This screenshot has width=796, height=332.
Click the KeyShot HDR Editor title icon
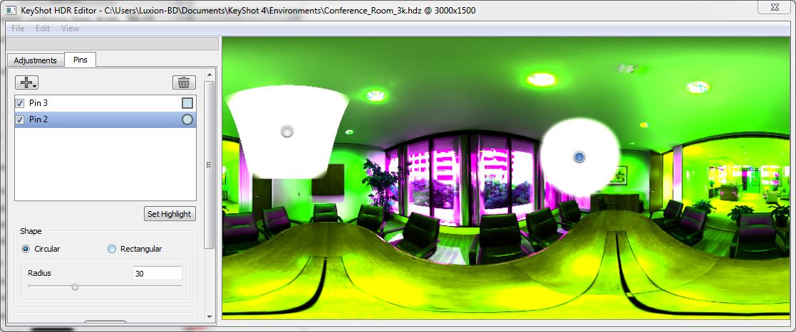tap(11, 10)
